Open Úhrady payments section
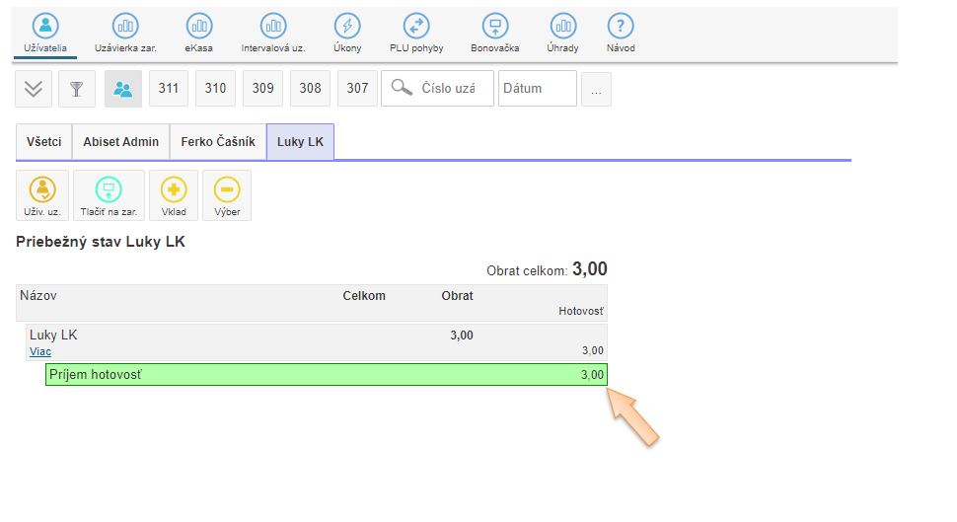This screenshot has height=522, width=957. (x=562, y=27)
